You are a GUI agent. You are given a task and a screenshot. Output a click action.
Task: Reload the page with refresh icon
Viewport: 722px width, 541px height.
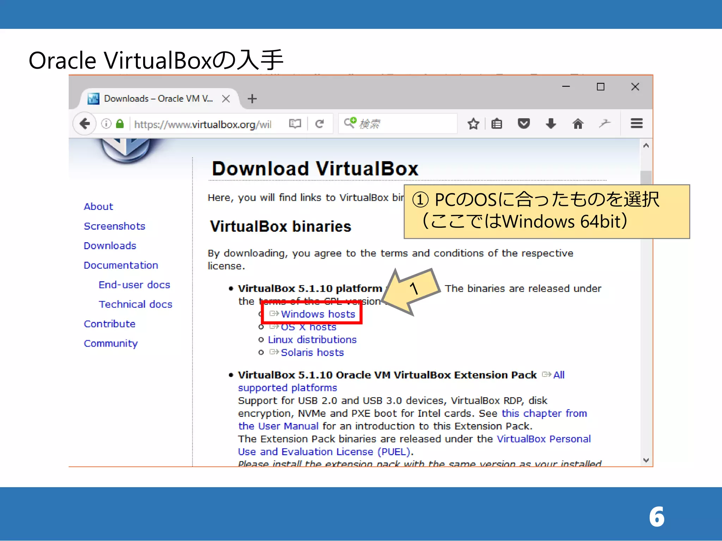click(x=319, y=124)
